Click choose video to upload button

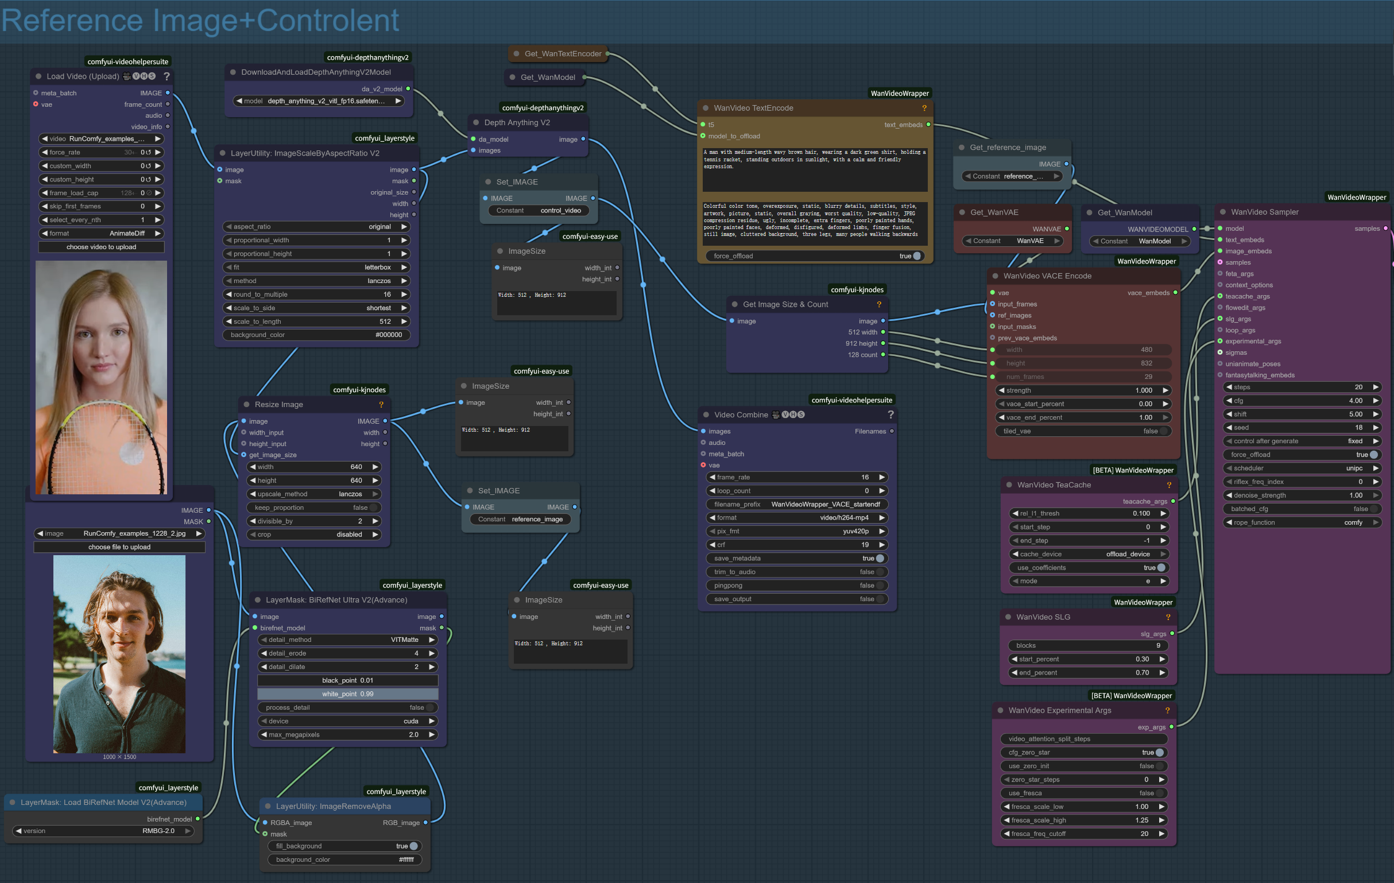pos(101,247)
